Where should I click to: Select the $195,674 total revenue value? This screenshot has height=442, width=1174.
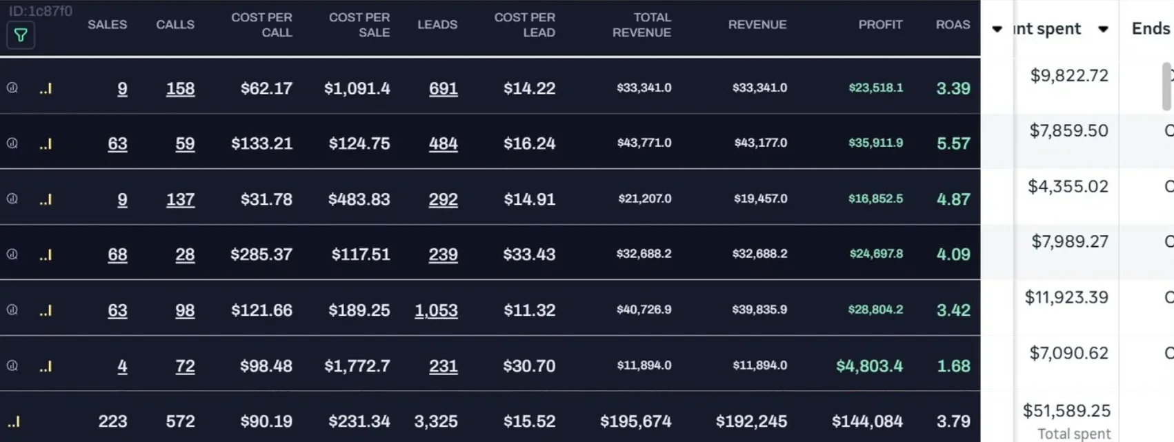pyautogui.click(x=635, y=421)
